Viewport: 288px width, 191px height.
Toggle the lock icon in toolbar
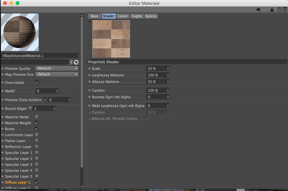pyautogui.click(x=279, y=10)
